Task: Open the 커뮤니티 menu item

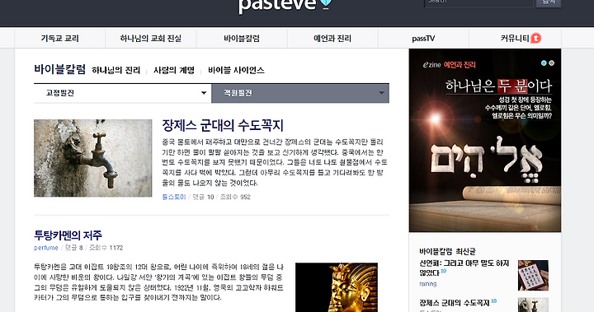Action: pos(515,38)
